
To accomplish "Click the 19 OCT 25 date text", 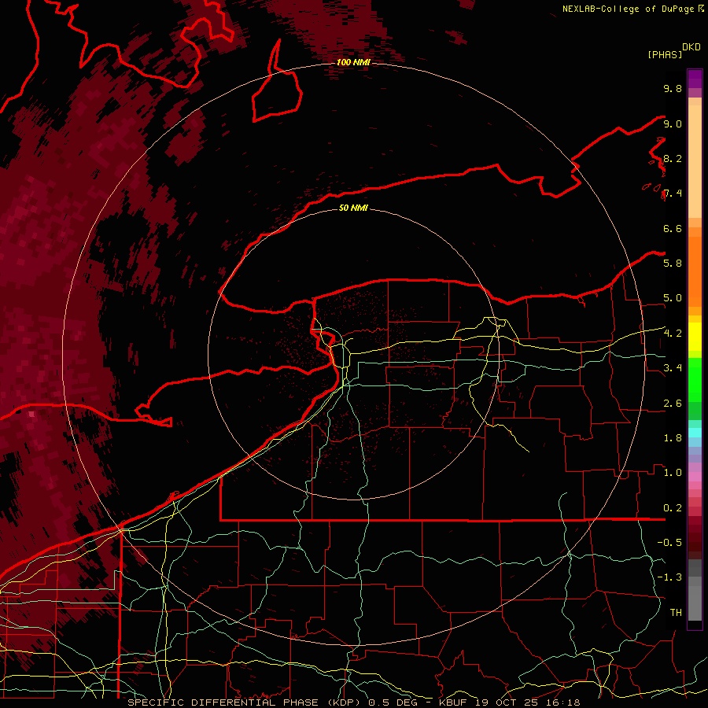I will tap(506, 702).
